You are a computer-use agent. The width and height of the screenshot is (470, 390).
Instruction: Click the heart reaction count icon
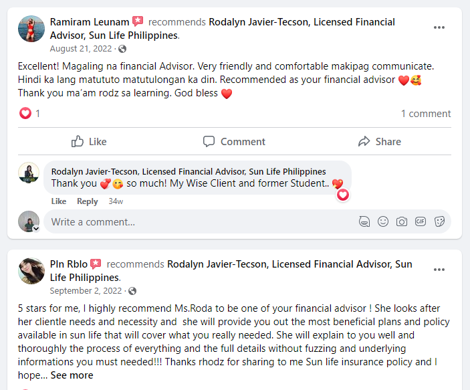pos(25,114)
